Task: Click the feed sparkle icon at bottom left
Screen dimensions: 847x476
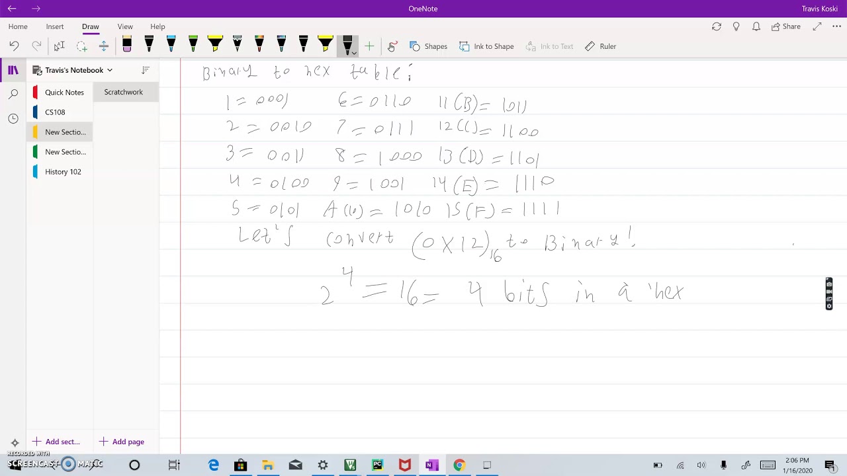Action: pyautogui.click(x=15, y=443)
